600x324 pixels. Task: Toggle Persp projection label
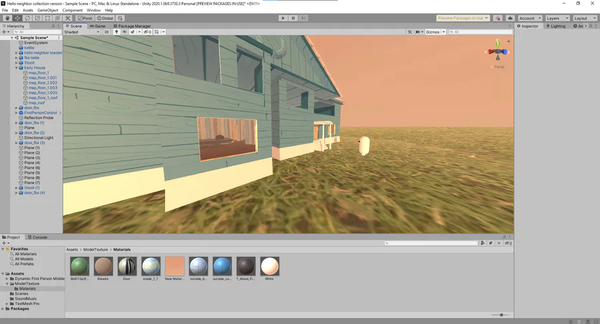pos(499,67)
